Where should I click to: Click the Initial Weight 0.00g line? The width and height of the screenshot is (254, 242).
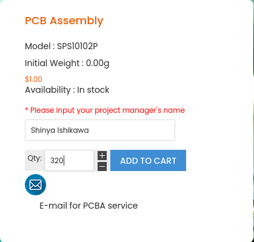pyautogui.click(x=67, y=64)
